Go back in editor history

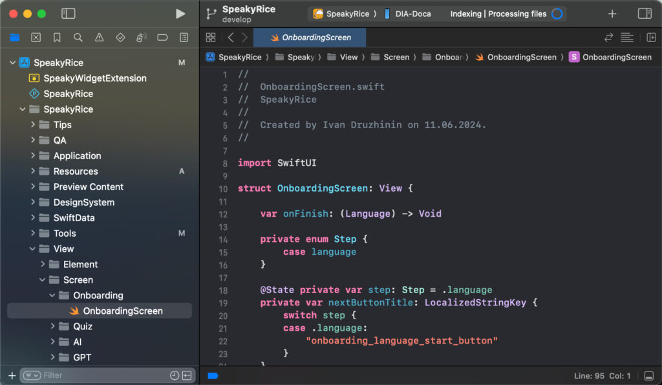[x=231, y=38]
